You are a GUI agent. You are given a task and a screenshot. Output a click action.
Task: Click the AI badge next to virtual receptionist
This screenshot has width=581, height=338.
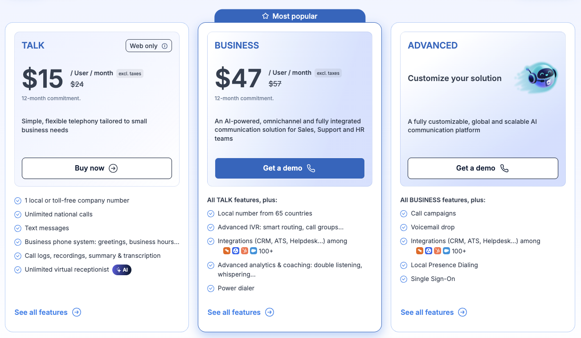pyautogui.click(x=122, y=269)
